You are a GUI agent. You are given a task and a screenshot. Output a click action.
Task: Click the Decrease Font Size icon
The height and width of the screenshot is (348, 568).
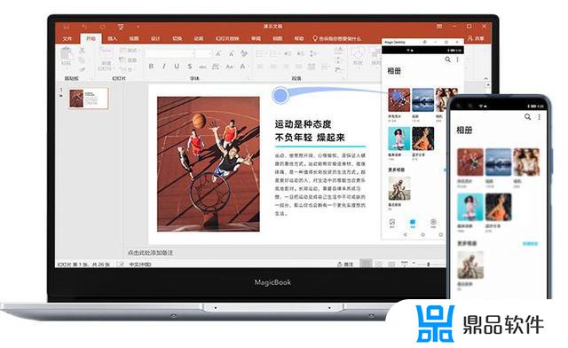pos(231,53)
